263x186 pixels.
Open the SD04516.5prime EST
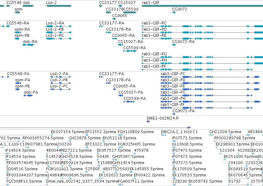pyautogui.click(x=22, y=169)
